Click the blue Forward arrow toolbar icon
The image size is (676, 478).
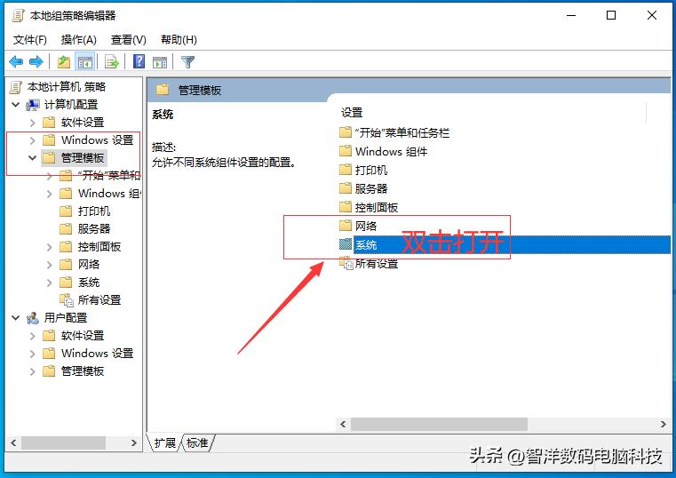[x=36, y=62]
